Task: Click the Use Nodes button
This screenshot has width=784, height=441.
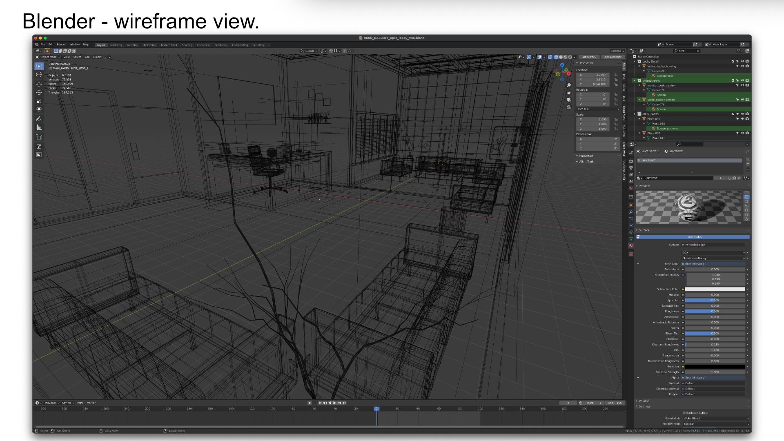Action: [x=693, y=237]
